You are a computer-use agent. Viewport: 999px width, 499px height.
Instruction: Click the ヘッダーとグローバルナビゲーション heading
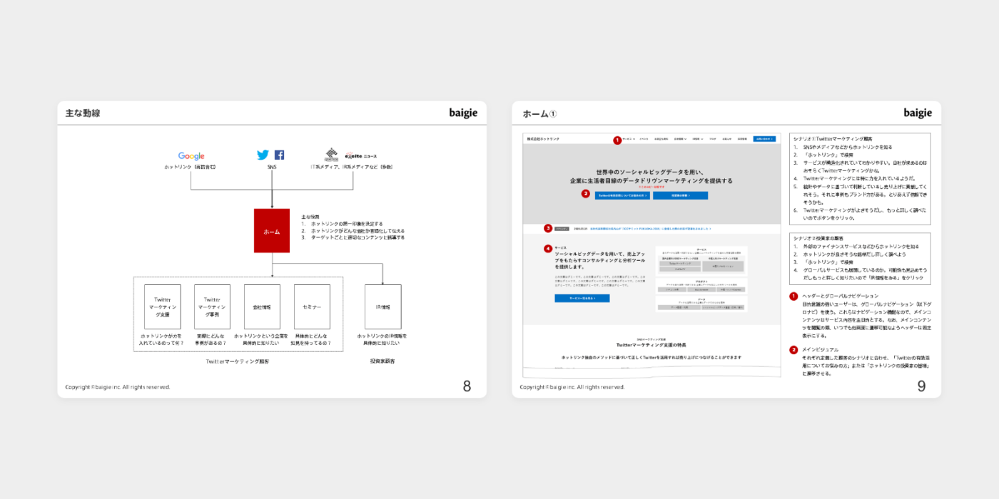[x=841, y=296]
